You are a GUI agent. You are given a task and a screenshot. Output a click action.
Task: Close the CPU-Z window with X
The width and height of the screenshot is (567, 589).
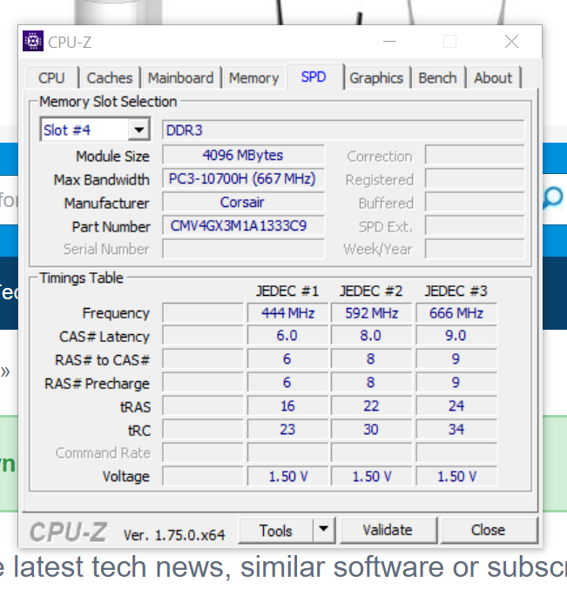pos(512,41)
